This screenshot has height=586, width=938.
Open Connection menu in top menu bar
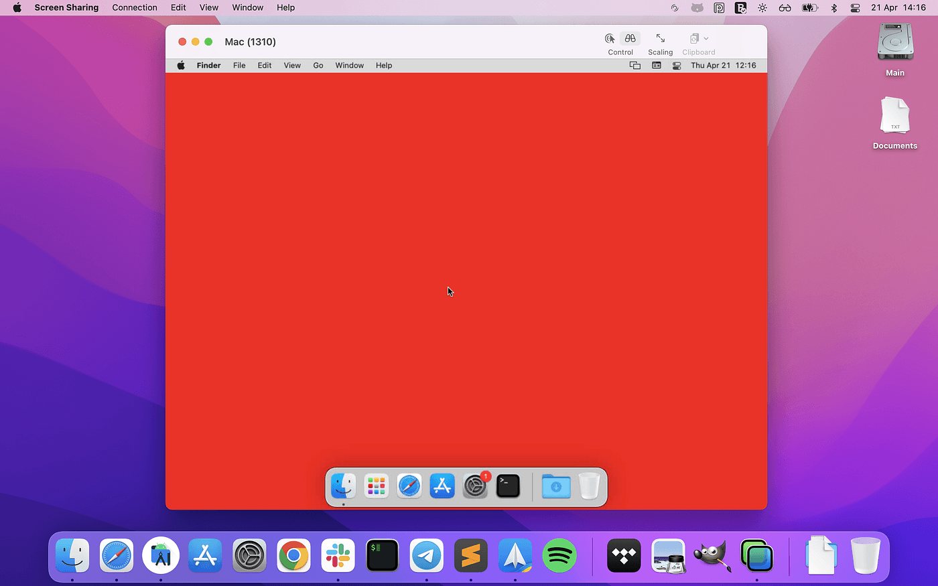click(135, 7)
